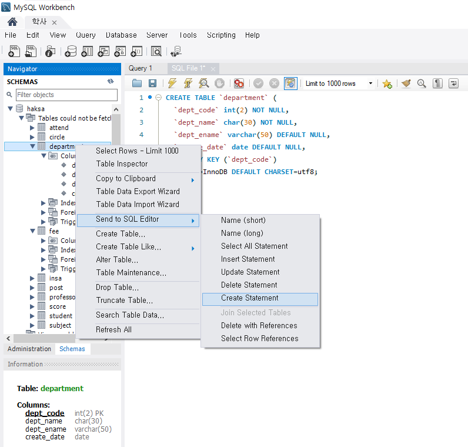Open the home screen tab icon
Screen dimensions: 468x447
tap(12, 22)
